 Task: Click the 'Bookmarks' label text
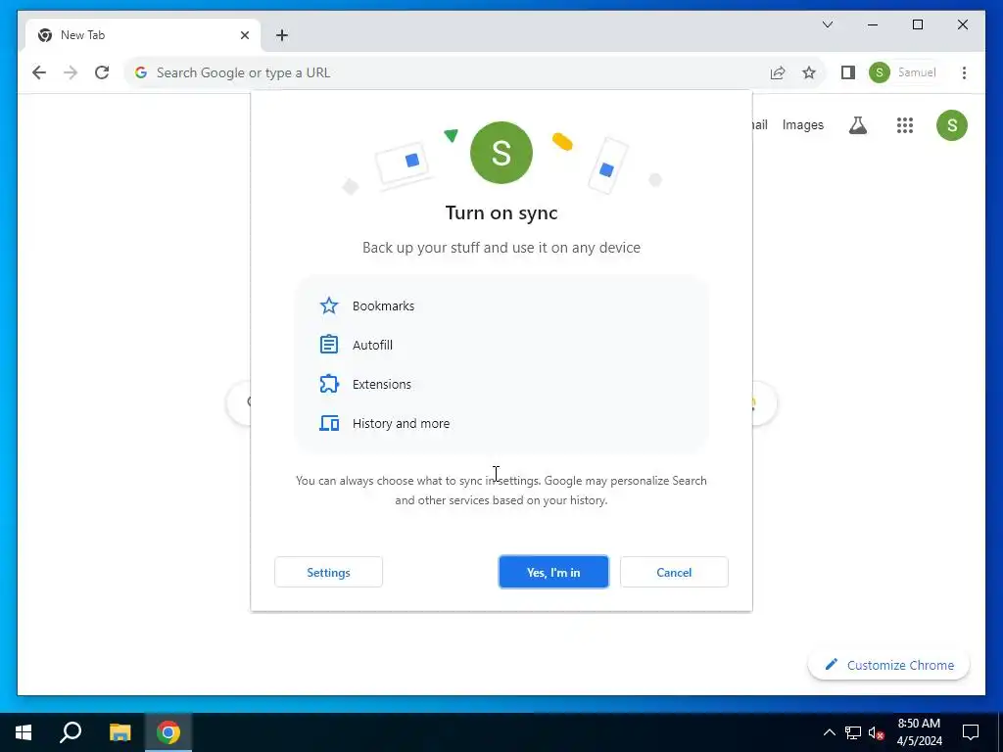tap(383, 305)
